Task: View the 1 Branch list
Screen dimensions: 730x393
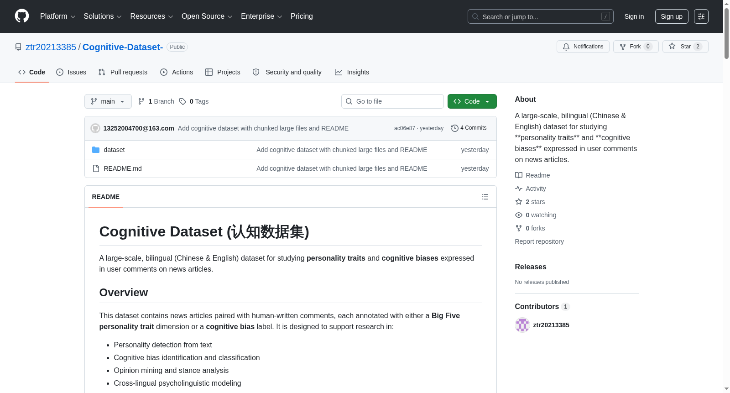Action: click(156, 101)
